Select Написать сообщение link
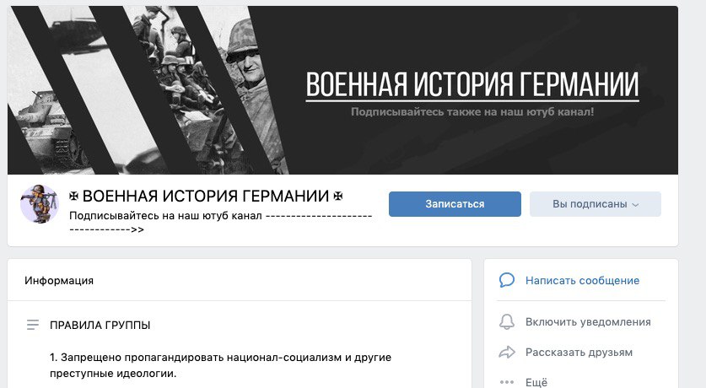Screen dimensions: 706x388 tap(582, 280)
